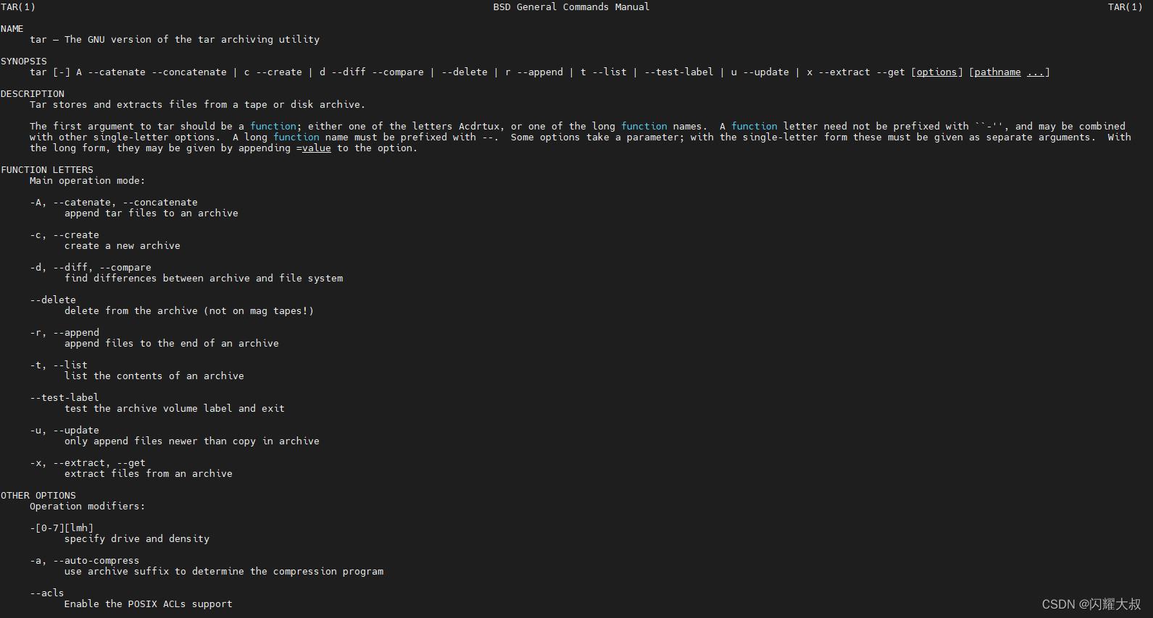This screenshot has height=618, width=1153.
Task: Click '-a, --auto-compress' option line
Action: [x=85, y=561]
